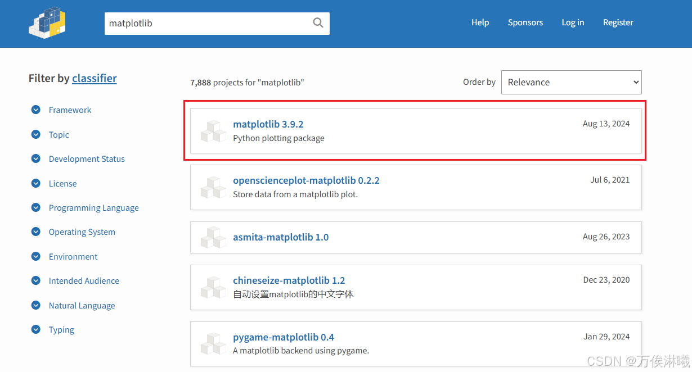The image size is (692, 372).
Task: Click the Environment filter label
Action: (x=73, y=257)
